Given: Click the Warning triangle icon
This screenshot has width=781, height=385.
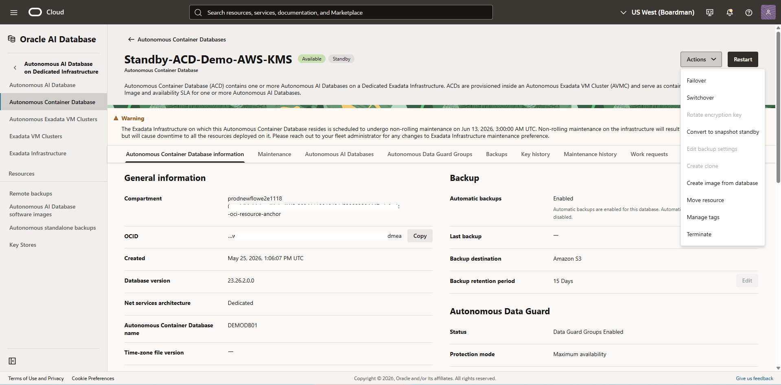Looking at the screenshot, I should coord(116,118).
